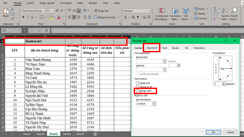
Task: Increase font size with the larger A icon
Action: point(57,11)
